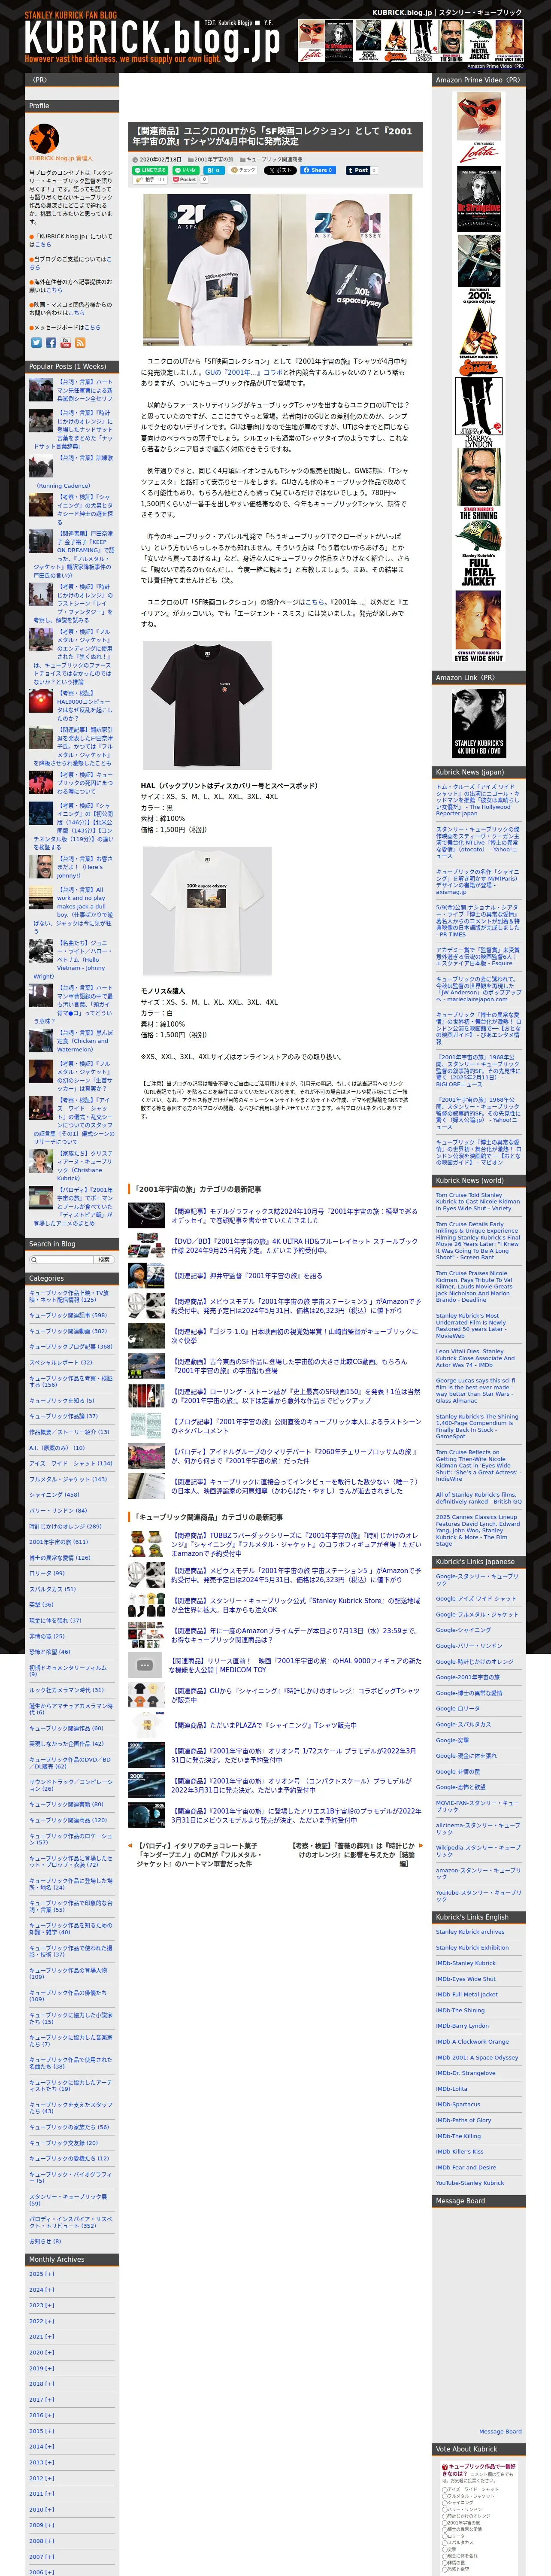Image resolution: width=551 pixels, height=2576 pixels.
Task: Open the バリー・リンドン (84) category
Action: tap(58, 1511)
